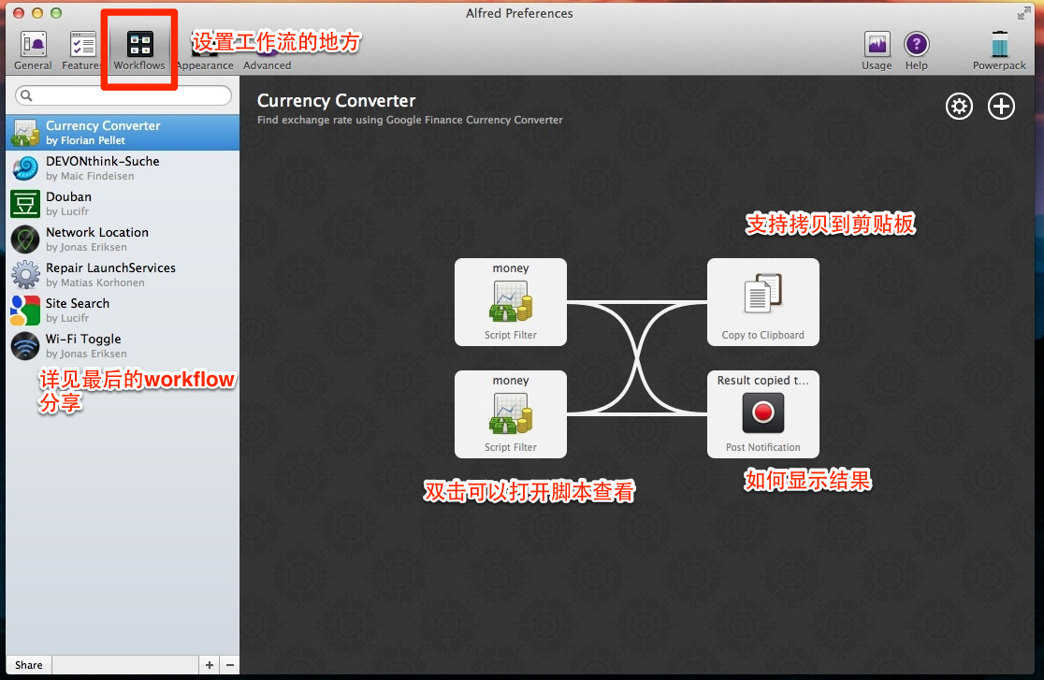Click the Currency Converter workflow icon in list
The width and height of the screenshot is (1044, 680).
(25, 133)
